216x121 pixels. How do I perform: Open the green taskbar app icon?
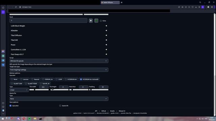coord(29,119)
